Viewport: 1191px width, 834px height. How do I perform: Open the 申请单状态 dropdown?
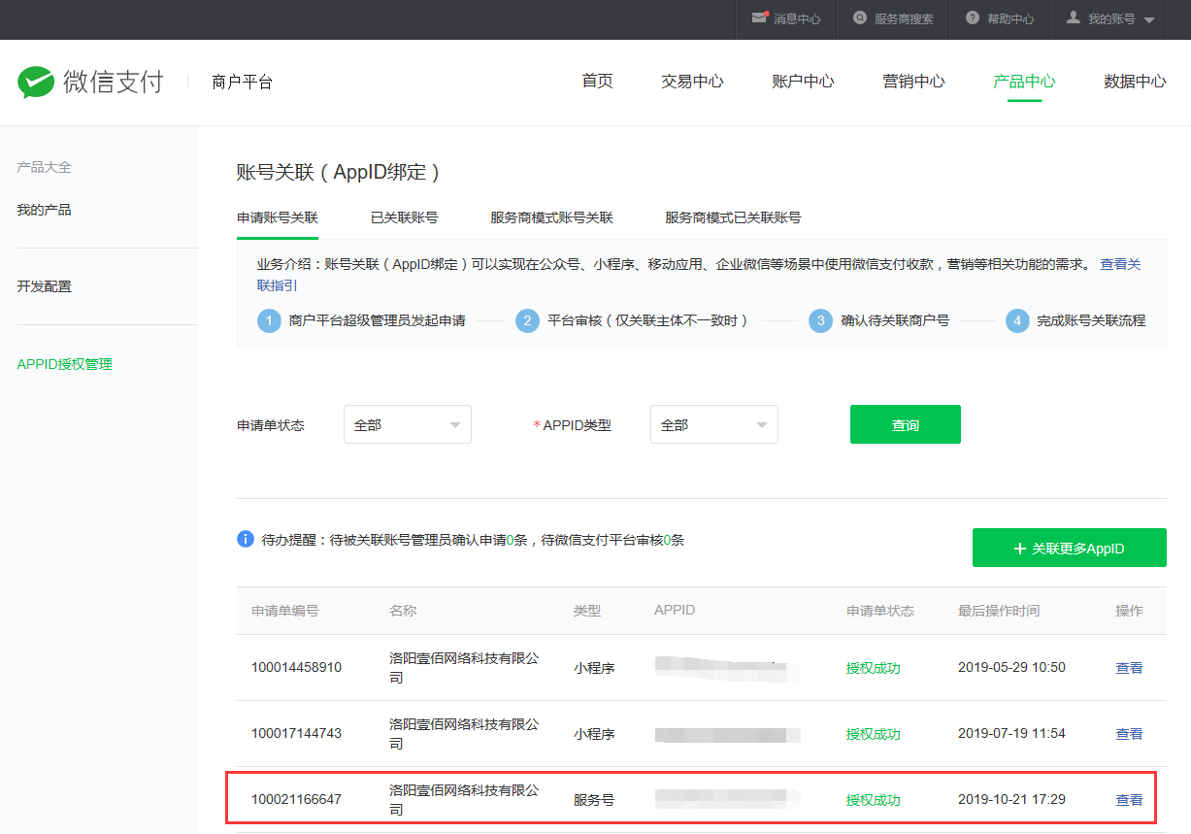point(408,425)
